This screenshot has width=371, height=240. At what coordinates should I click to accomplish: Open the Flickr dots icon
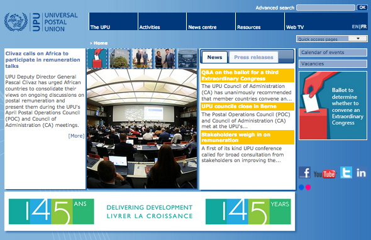305,187
